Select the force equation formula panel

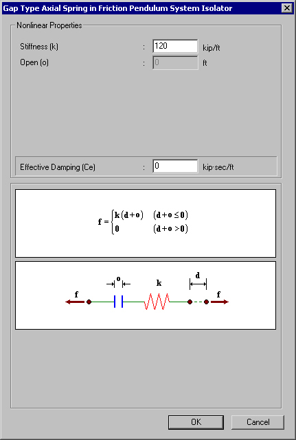[x=146, y=223]
